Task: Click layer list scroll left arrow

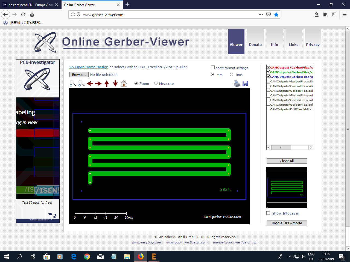Action: [269, 148]
